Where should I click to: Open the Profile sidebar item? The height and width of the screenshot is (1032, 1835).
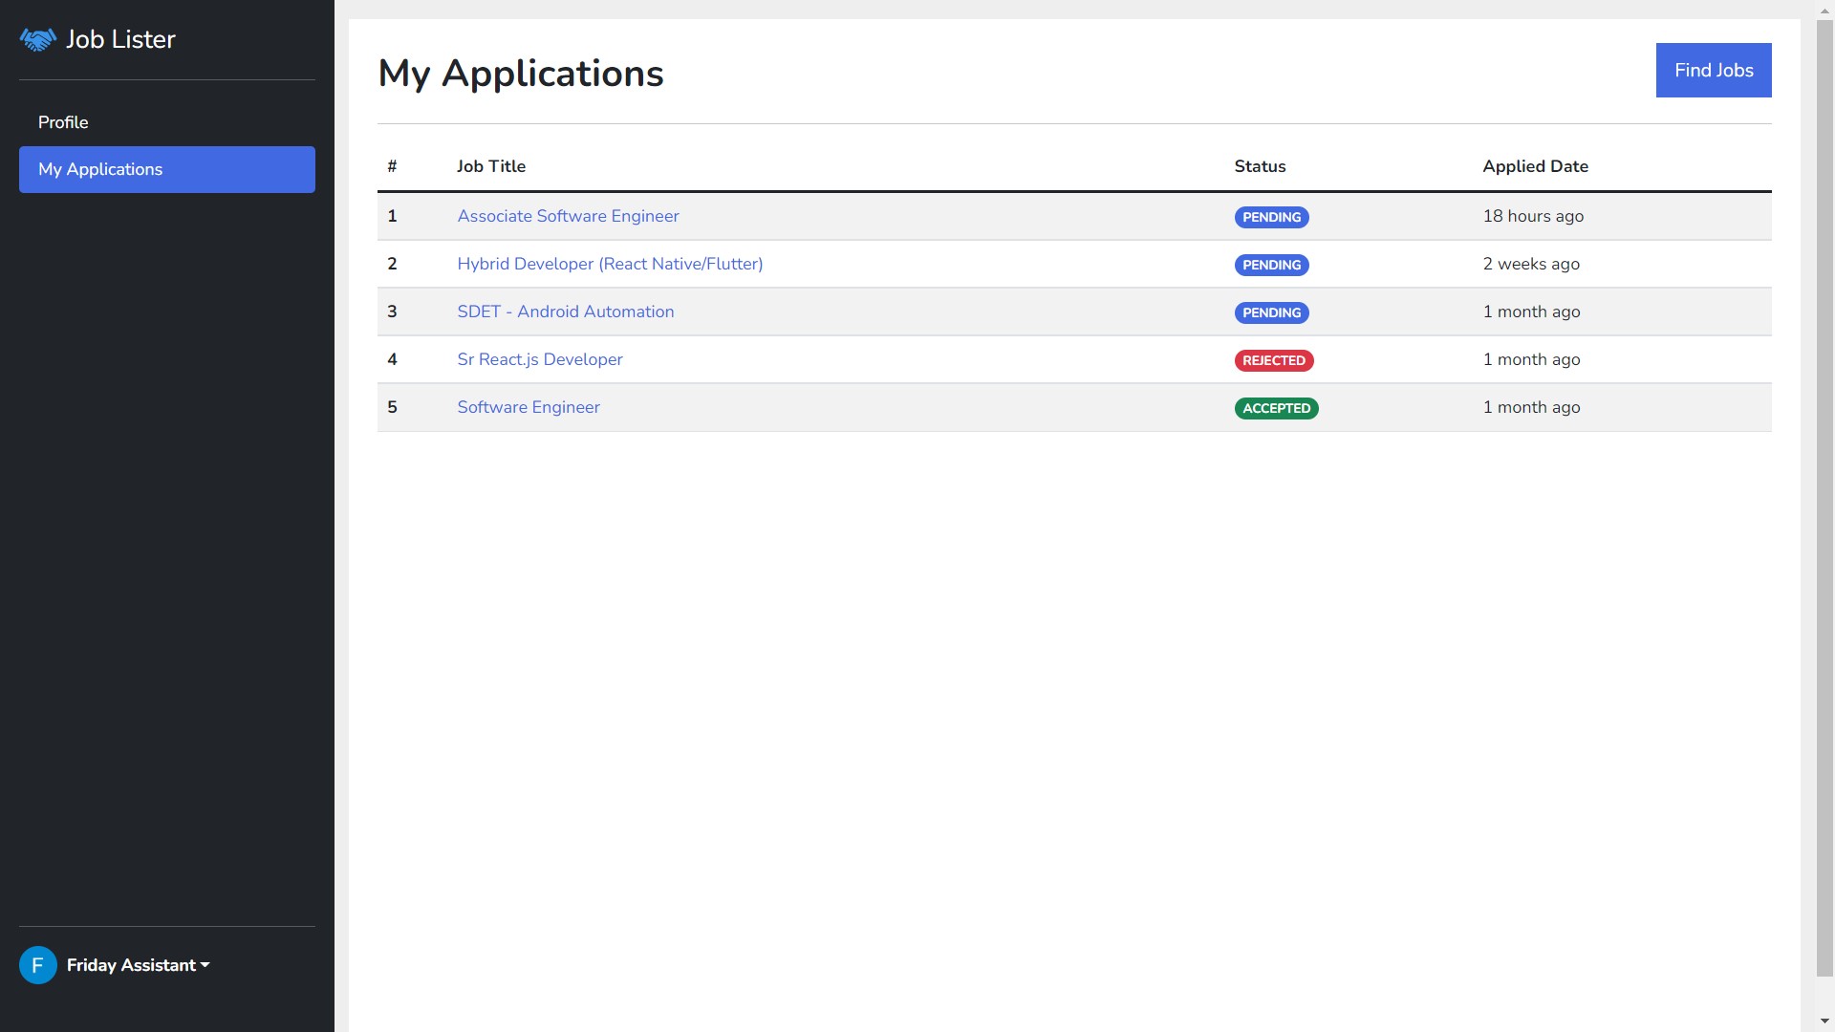63,122
